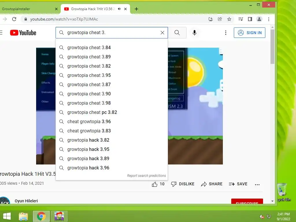Open YouTube settings three-dot menu
The width and height of the screenshot is (296, 222).
(x=225, y=33)
